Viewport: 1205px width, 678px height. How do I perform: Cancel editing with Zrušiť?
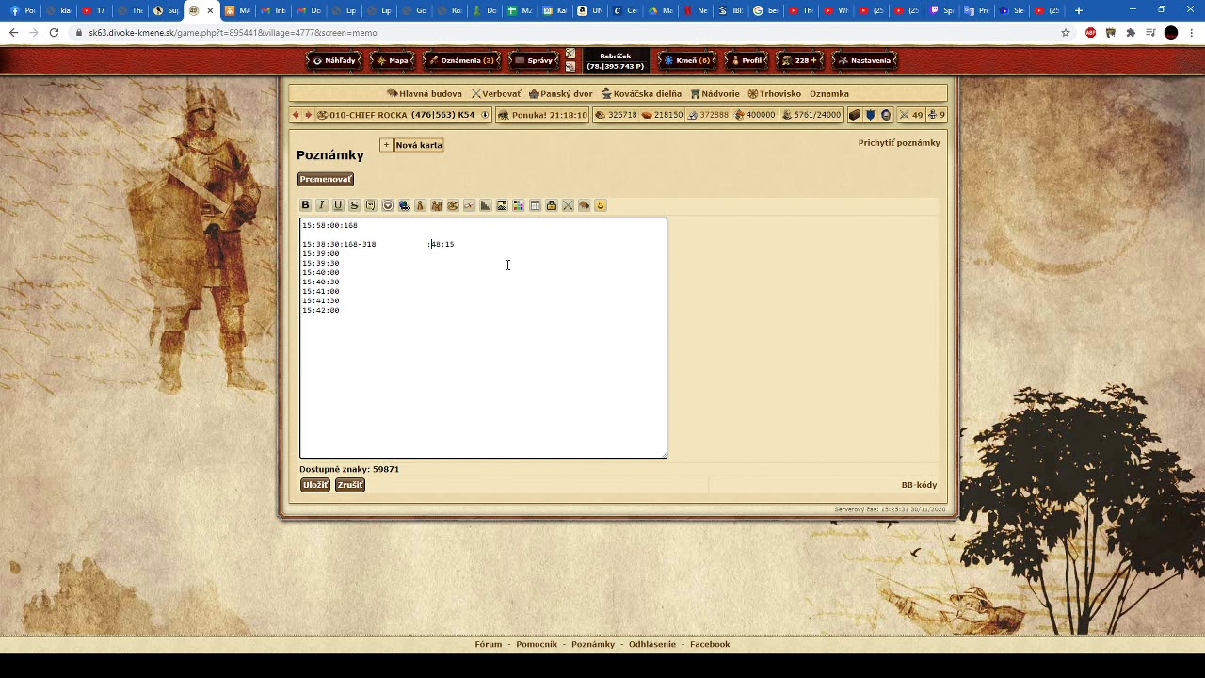coord(350,485)
